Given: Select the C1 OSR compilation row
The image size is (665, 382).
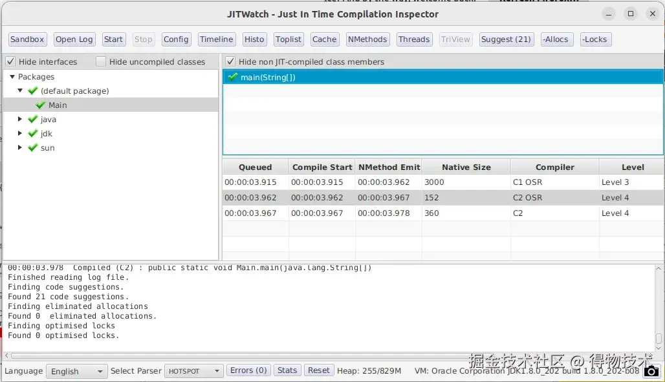Looking at the screenshot, I should (442, 182).
